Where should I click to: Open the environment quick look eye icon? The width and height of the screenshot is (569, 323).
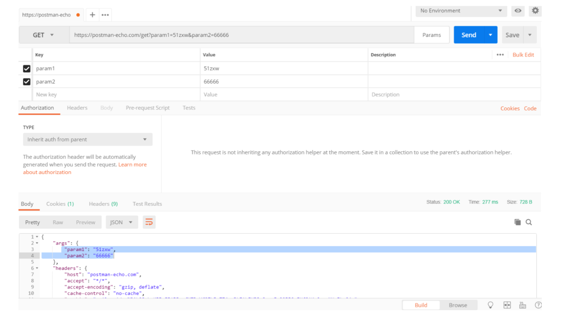pos(518,11)
